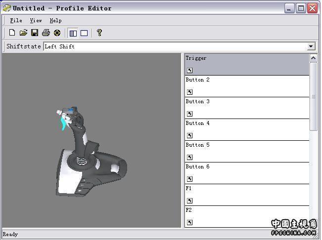Select the Button 6 row label
This screenshot has width=322, height=240.
click(197, 166)
